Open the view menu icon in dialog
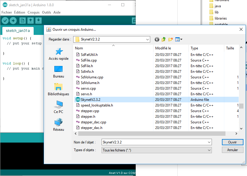Screen dimensions: 247x176 point(179,39)
